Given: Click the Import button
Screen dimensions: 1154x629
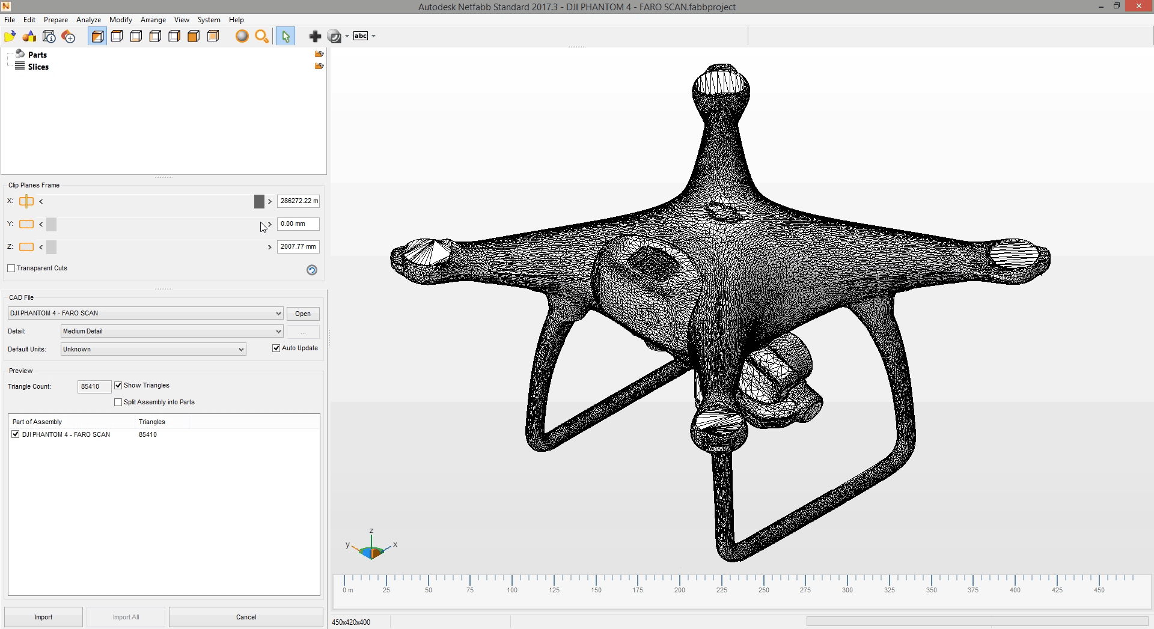Looking at the screenshot, I should [43, 617].
